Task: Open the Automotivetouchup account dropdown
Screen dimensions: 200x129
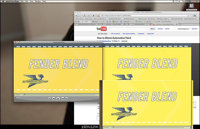Action: [184, 29]
